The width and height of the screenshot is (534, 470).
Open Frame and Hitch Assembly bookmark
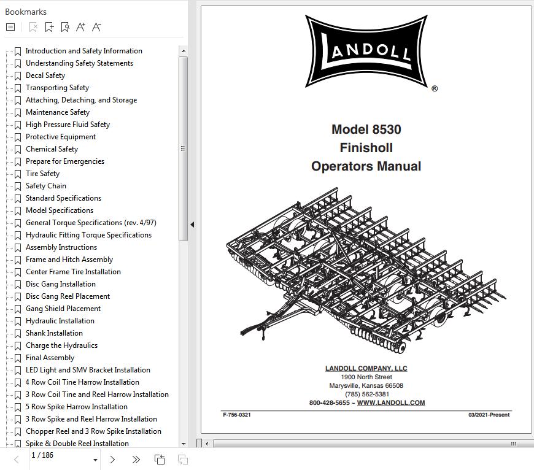pos(69,259)
